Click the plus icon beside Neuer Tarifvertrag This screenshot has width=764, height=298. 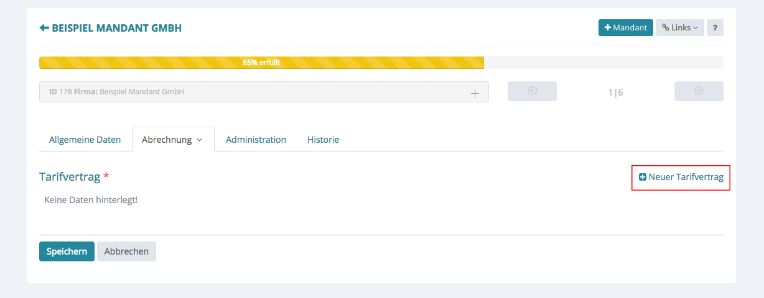click(x=643, y=178)
